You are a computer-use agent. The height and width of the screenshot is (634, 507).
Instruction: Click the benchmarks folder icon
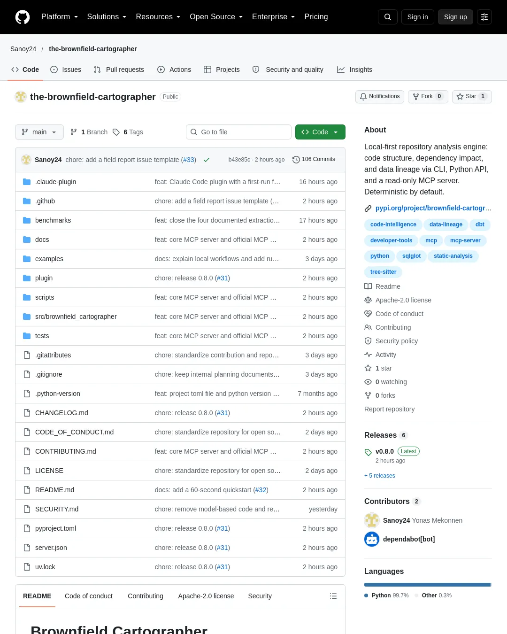coord(27,220)
